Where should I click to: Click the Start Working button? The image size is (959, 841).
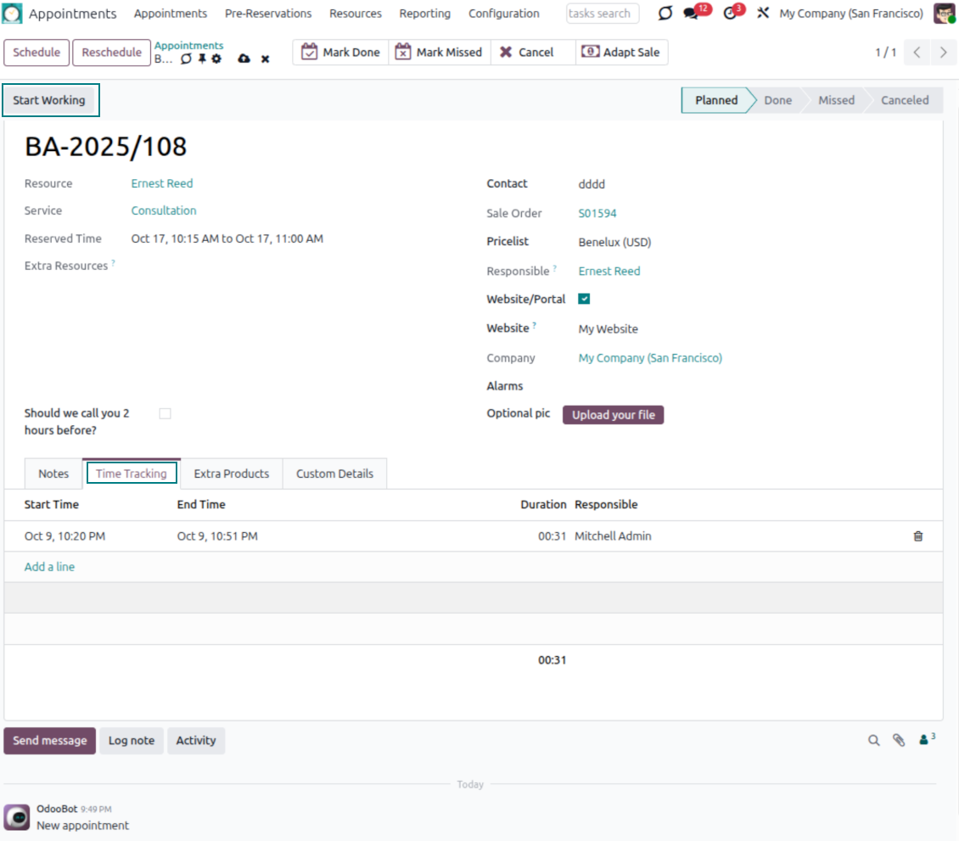coord(49,100)
